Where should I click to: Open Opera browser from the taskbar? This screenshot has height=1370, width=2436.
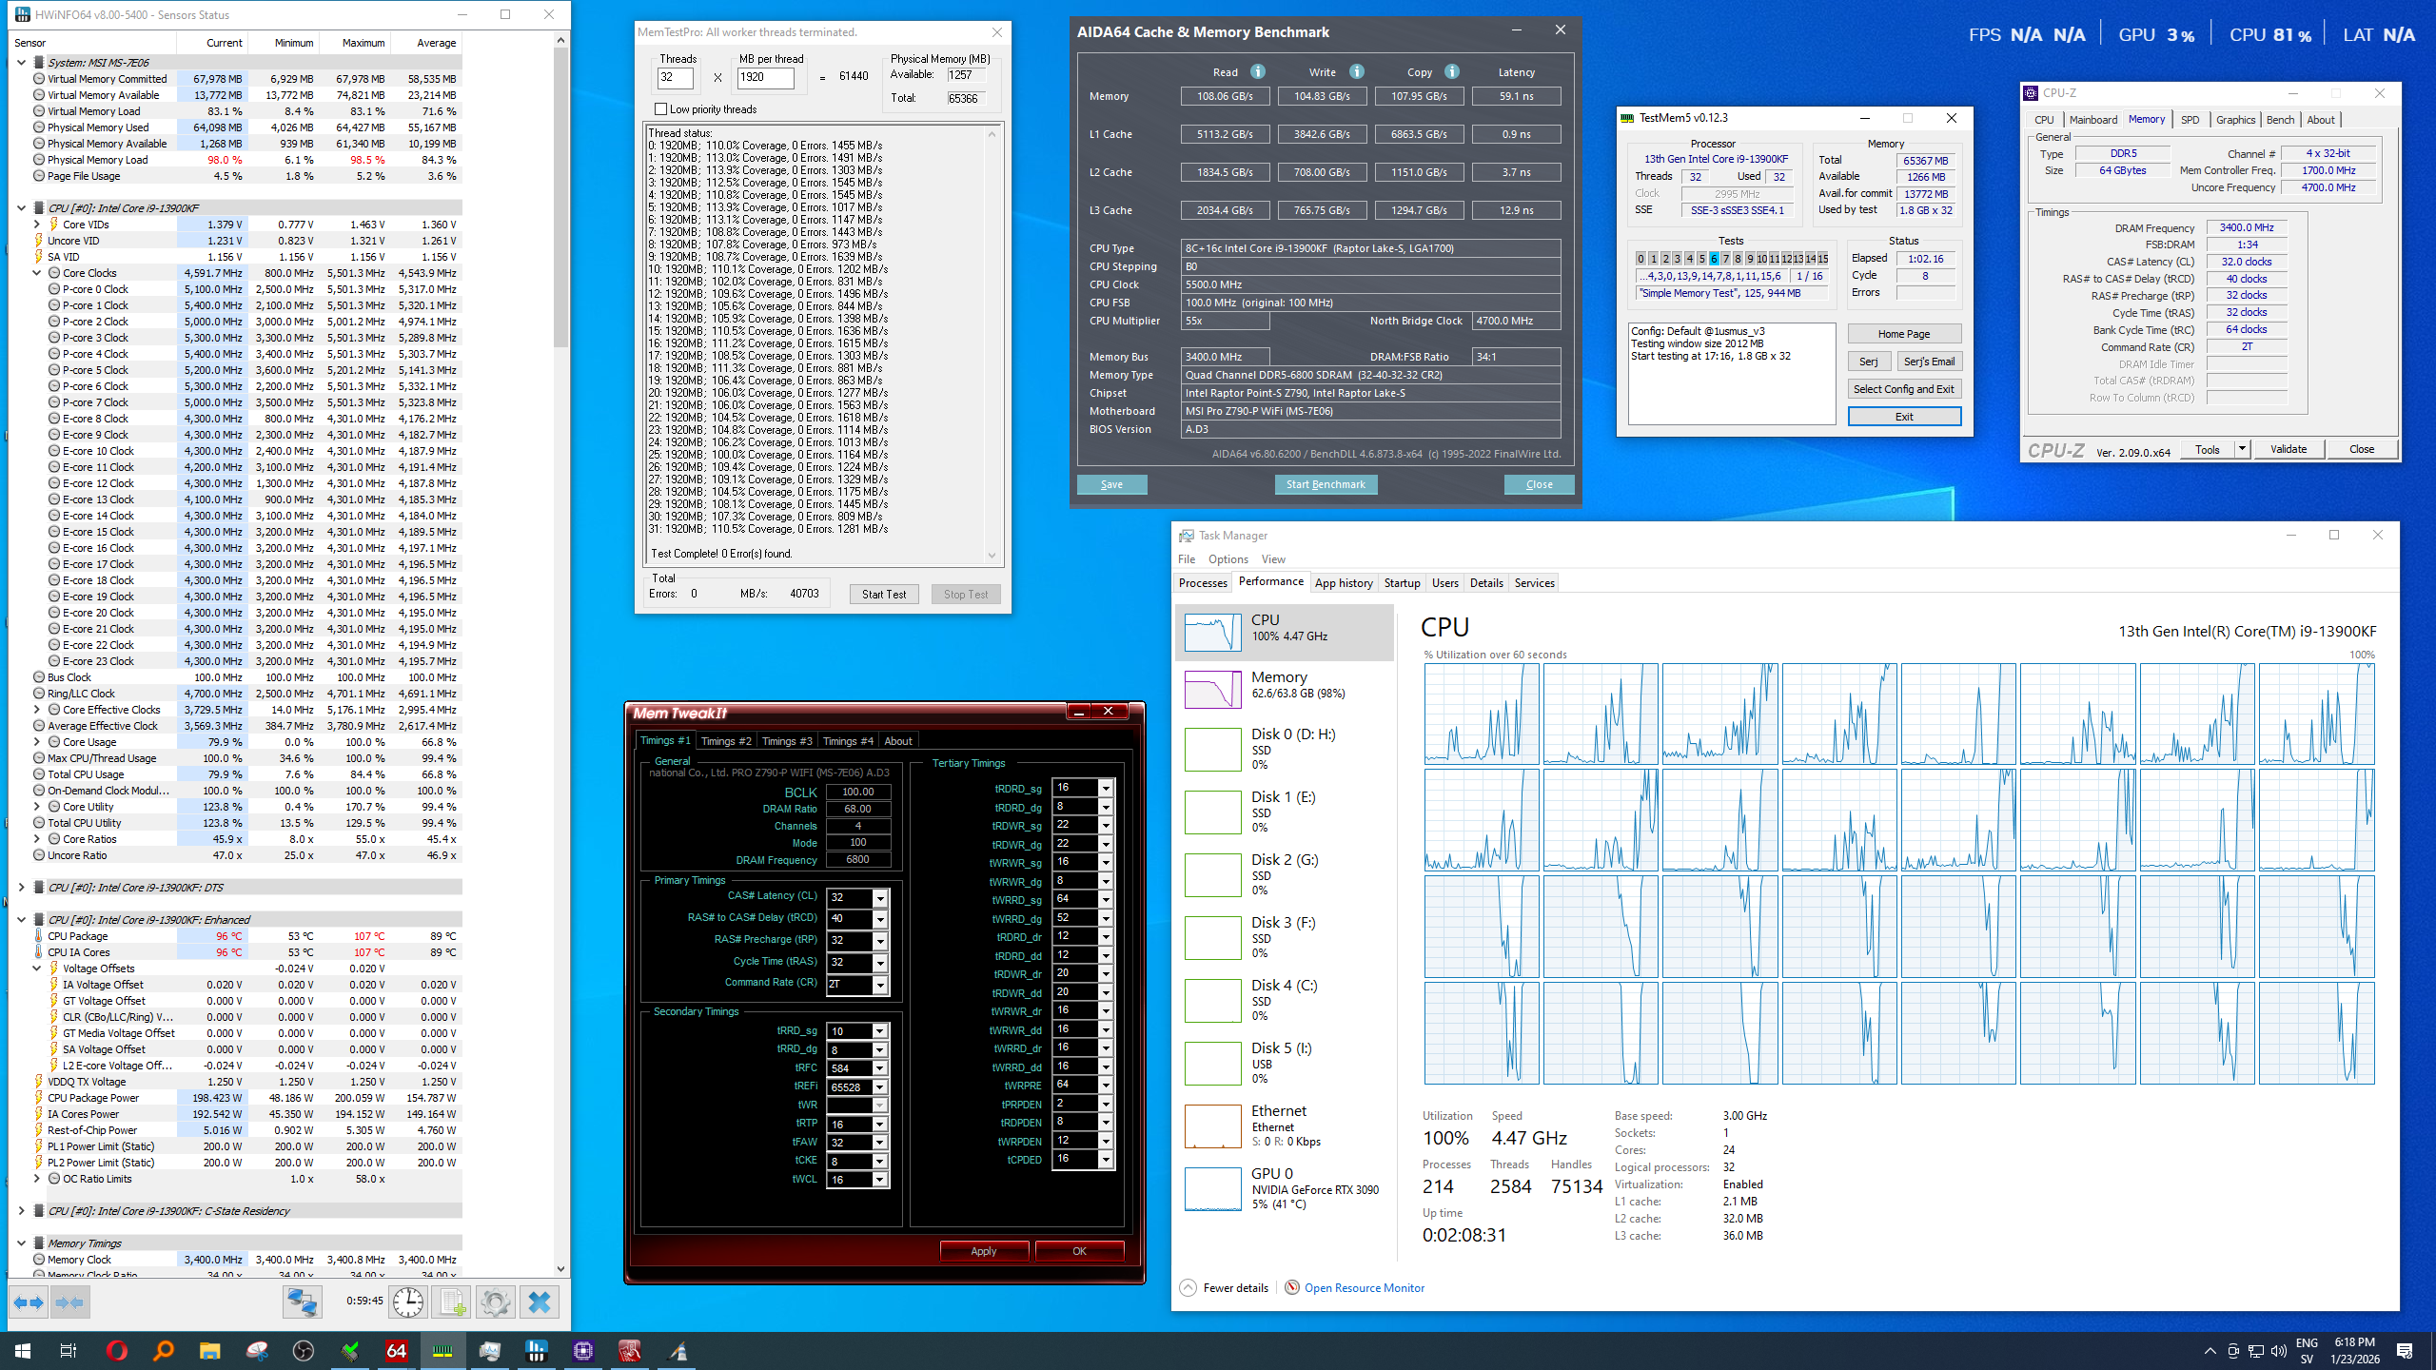coord(116,1350)
